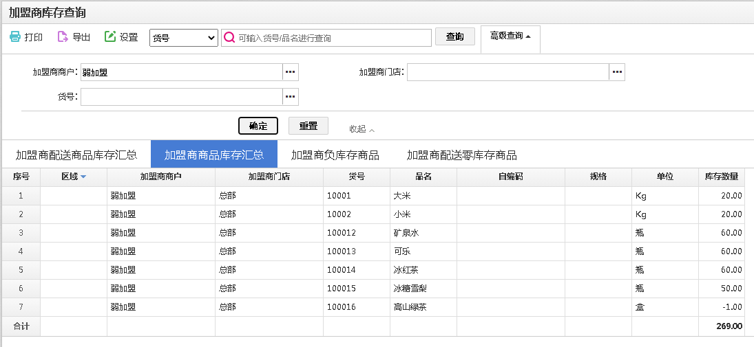Click the 50.00 stock quantity cell
This screenshot has height=347, width=754.
722,289
